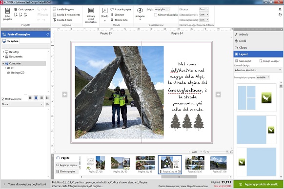The image size is (284, 189).
Task: Expand the C: drive node
Action: point(5,68)
